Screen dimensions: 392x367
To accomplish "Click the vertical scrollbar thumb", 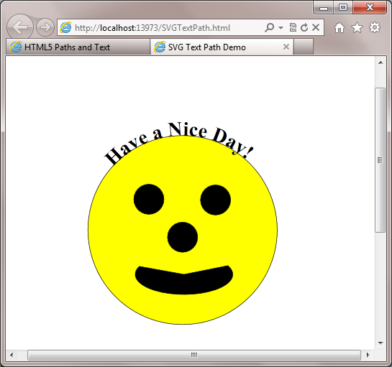I will tap(380, 159).
